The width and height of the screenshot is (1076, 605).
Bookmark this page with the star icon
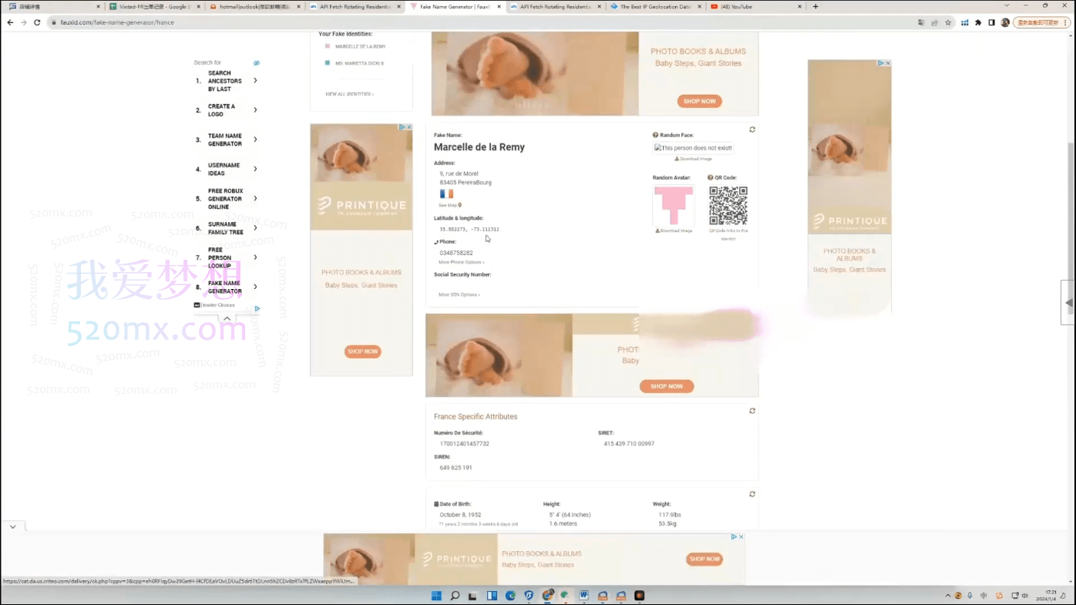[948, 22]
